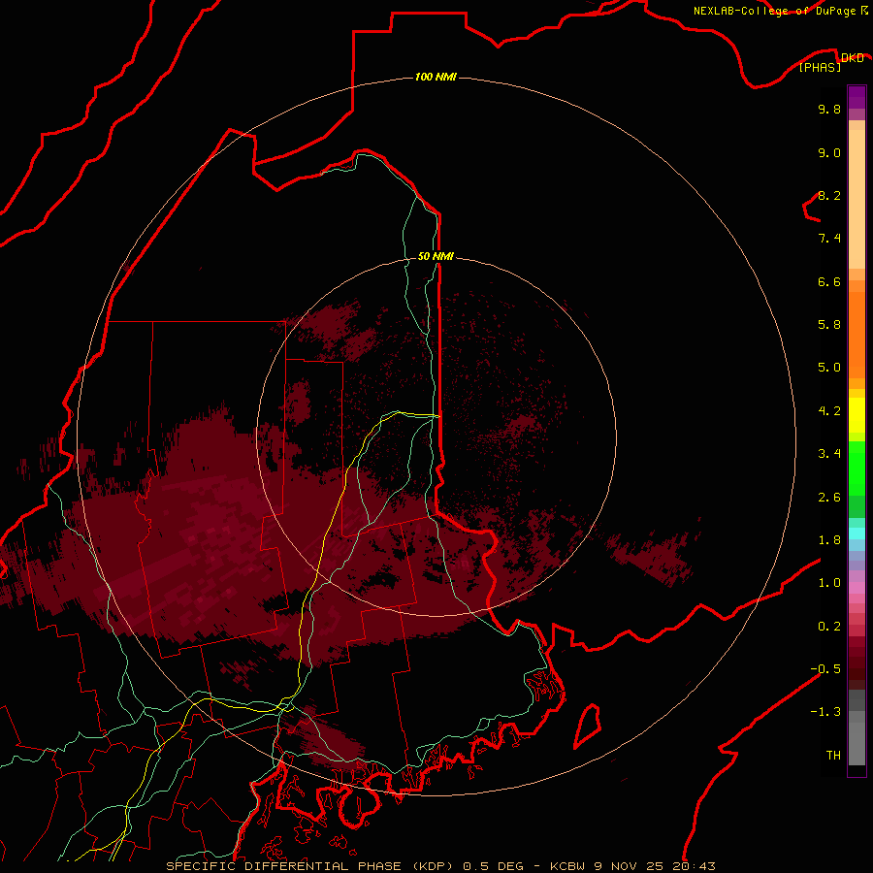Click the -1.3 scale value
The width and height of the screenshot is (873, 873).
click(x=825, y=712)
